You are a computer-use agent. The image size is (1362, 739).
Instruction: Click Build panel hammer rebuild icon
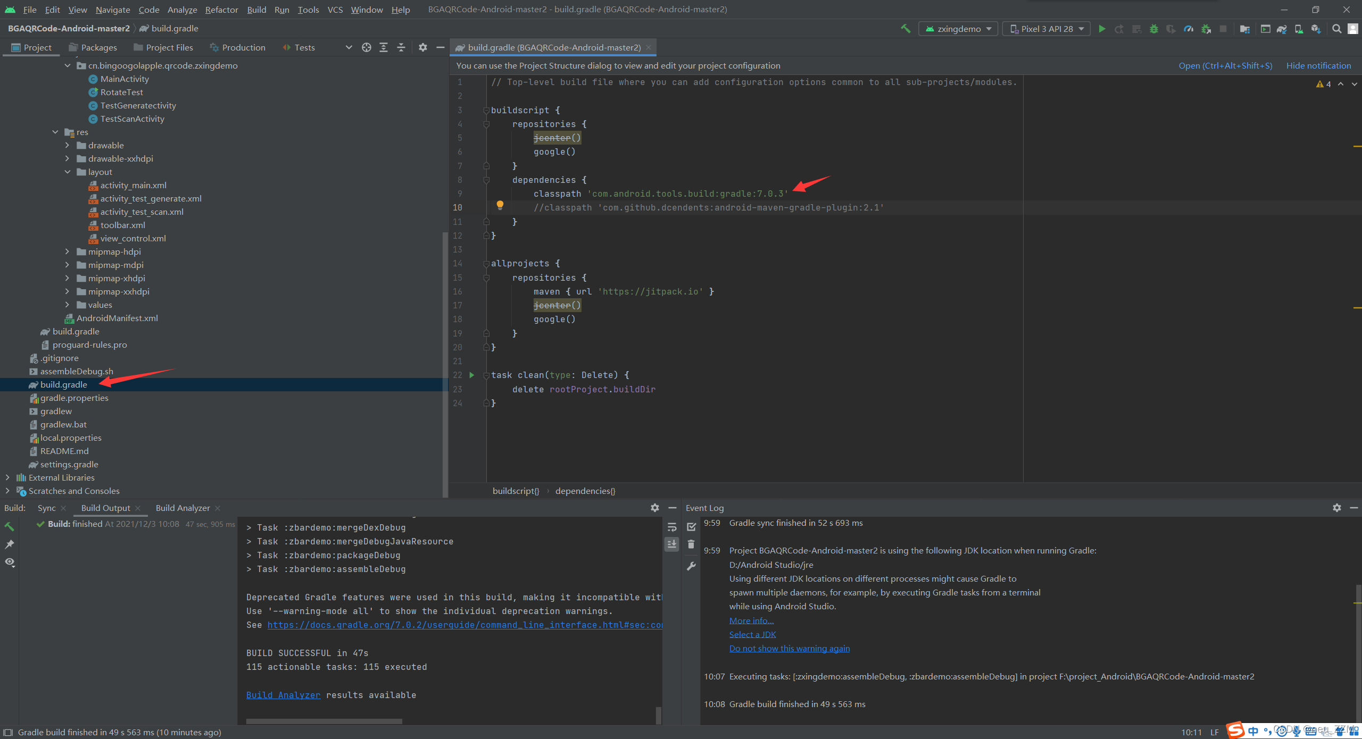(9, 526)
